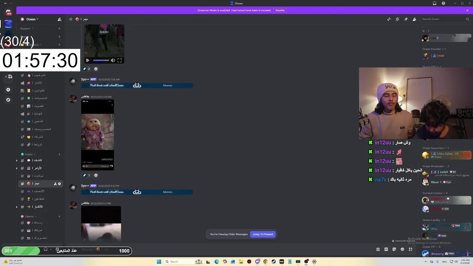Play the top video attachment
The height and width of the screenshot is (266, 473).
click(x=88, y=61)
